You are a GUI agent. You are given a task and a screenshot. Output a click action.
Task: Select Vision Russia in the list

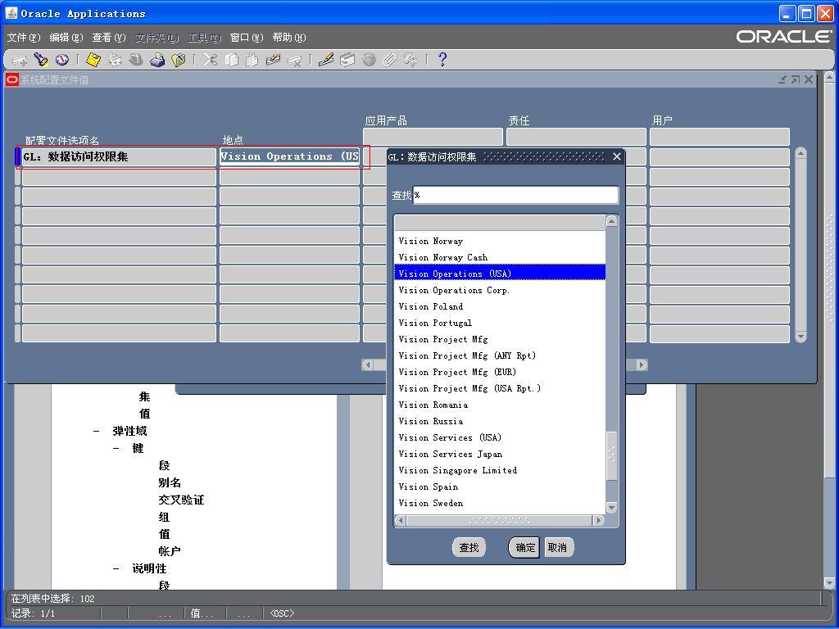(500, 422)
